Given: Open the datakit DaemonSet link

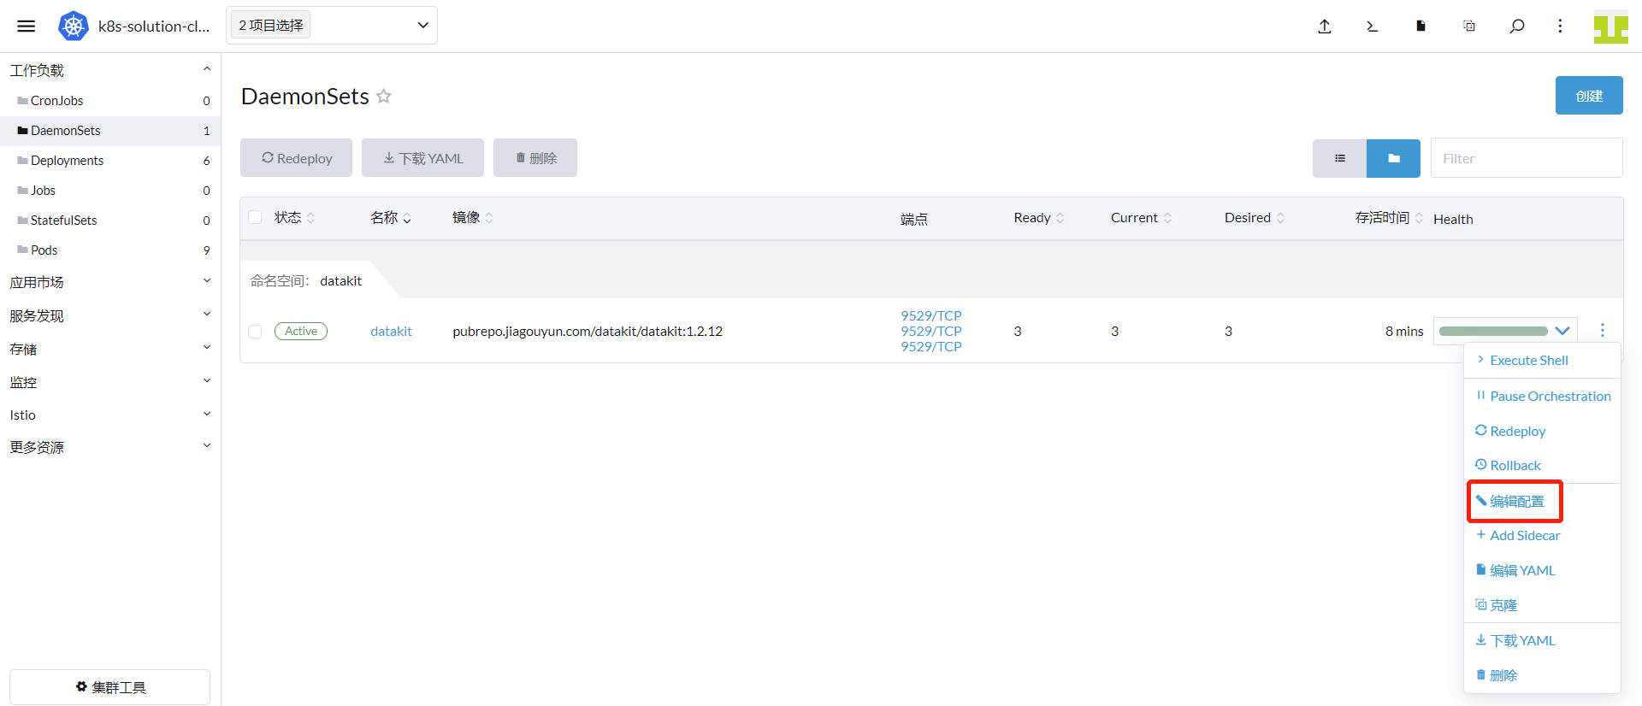Looking at the screenshot, I should pos(391,331).
